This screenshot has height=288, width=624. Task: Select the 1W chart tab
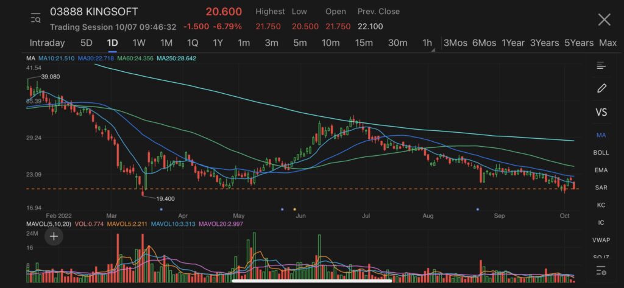(x=139, y=43)
